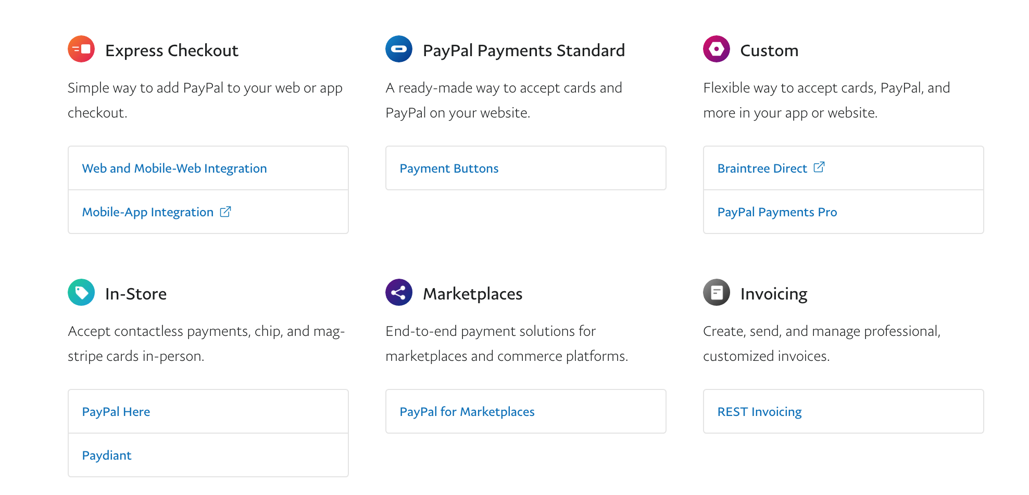
Task: Open the PayPal Here documentation
Action: (116, 411)
